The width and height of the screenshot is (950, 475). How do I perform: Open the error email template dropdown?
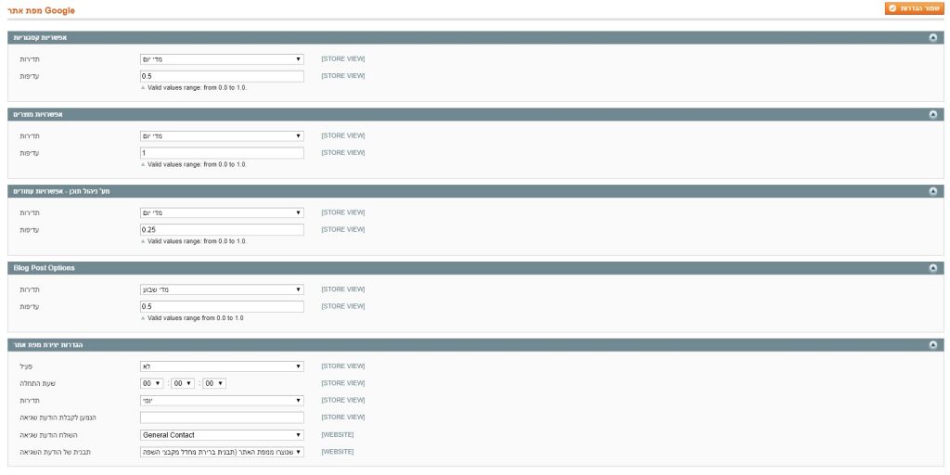tap(222, 452)
